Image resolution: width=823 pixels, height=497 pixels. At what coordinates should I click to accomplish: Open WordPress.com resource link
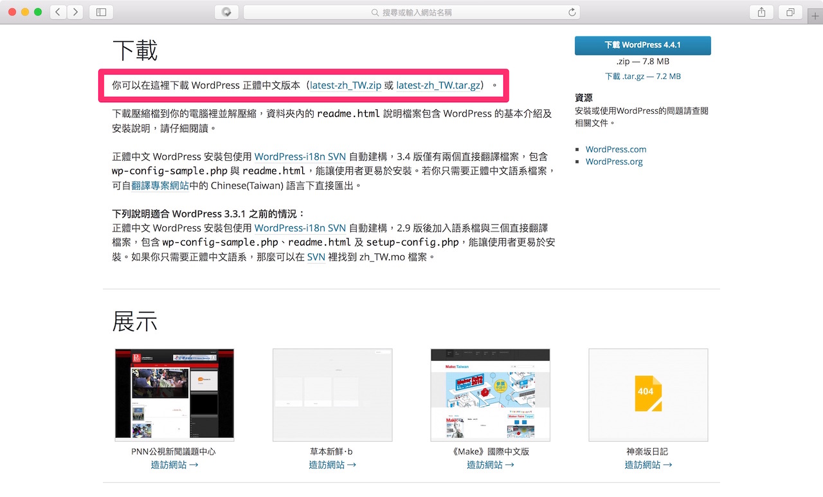point(616,149)
